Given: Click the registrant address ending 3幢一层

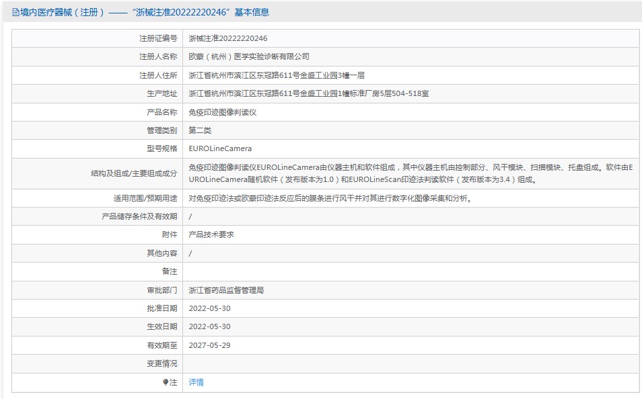Looking at the screenshot, I should pos(277,75).
